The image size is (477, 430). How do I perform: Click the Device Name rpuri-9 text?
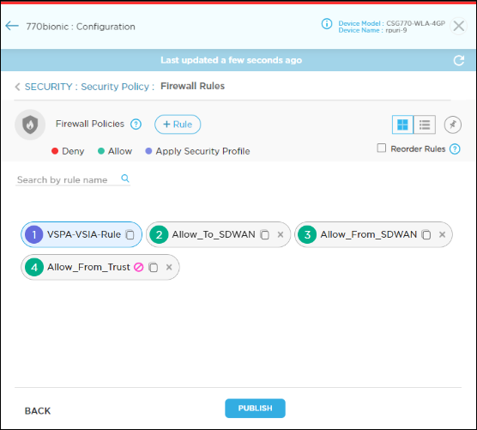click(x=372, y=30)
